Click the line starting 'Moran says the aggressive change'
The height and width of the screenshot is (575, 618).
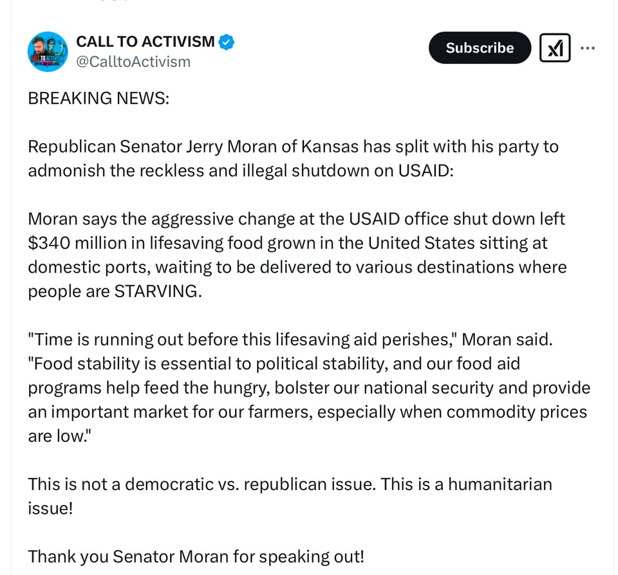point(296,219)
